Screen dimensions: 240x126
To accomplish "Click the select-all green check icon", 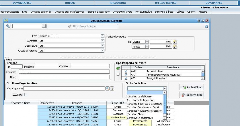I will pos(118,68).
